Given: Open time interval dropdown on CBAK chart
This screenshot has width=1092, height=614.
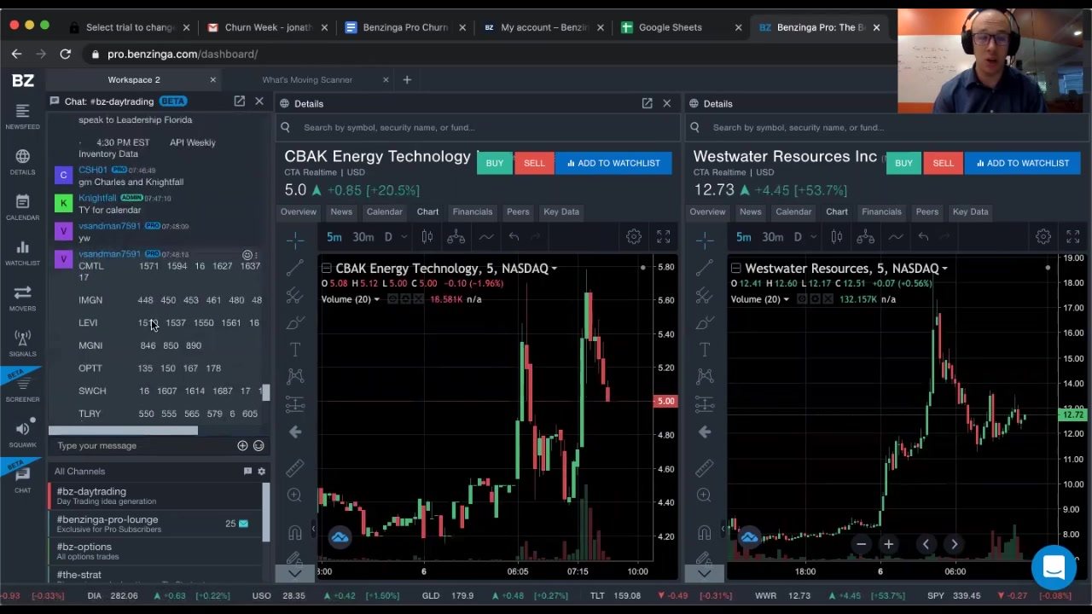Looking at the screenshot, I should (404, 237).
